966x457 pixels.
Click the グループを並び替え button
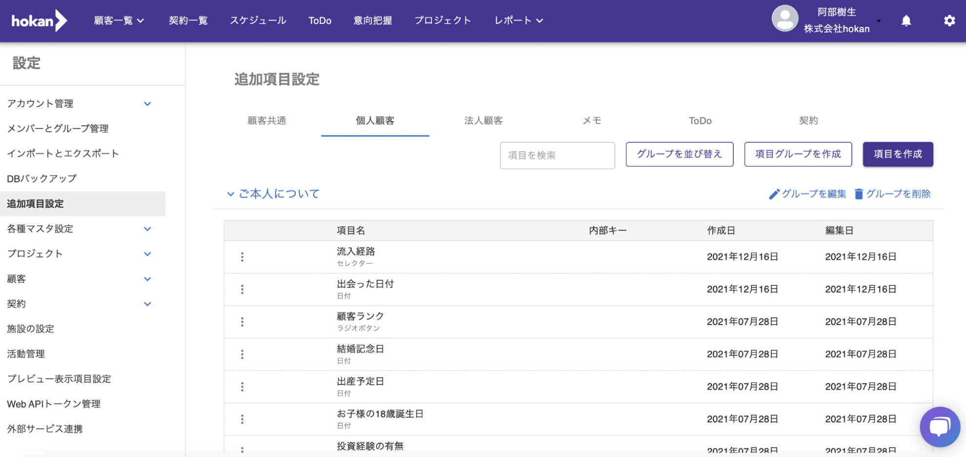pos(679,154)
